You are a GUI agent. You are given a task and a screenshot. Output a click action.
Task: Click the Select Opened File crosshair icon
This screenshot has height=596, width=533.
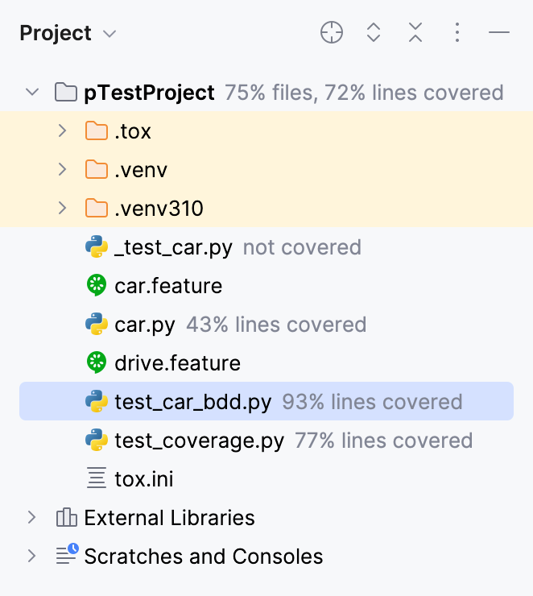click(332, 33)
